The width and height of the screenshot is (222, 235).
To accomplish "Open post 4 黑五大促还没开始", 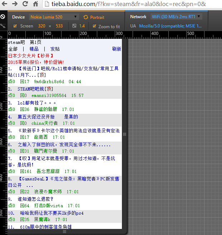I will (x=43, y=117).
